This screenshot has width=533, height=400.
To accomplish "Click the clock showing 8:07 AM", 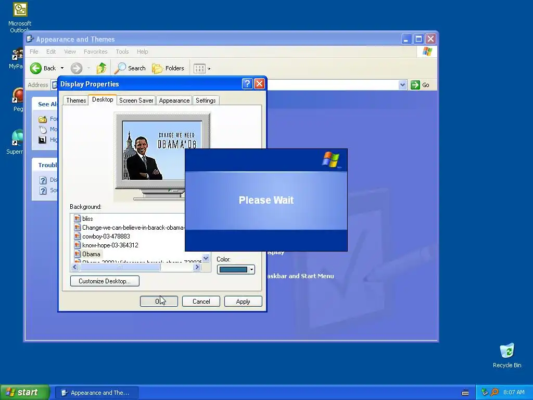I will (514, 392).
